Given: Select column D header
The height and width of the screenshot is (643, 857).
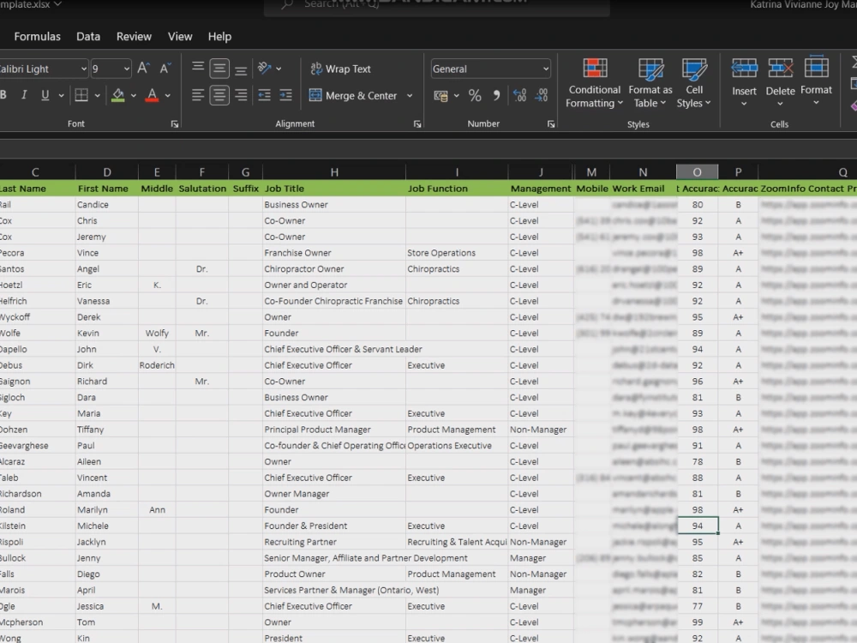Looking at the screenshot, I should pyautogui.click(x=106, y=172).
